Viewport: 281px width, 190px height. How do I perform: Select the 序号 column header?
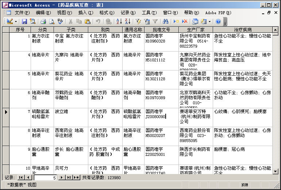click(20, 30)
